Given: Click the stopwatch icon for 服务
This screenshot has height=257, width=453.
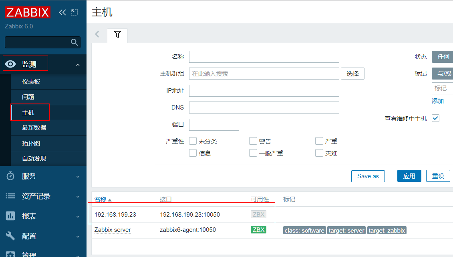Looking at the screenshot, I should click(x=10, y=176).
